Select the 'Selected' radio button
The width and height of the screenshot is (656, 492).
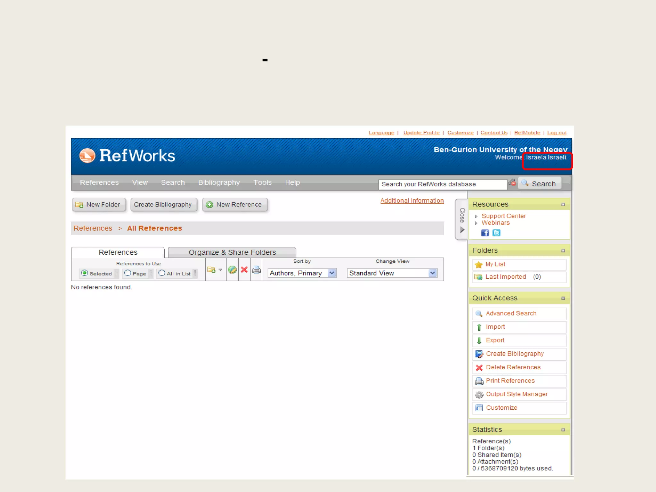pyautogui.click(x=85, y=273)
